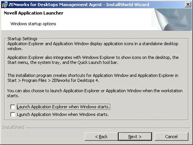Close the InstallShield Wizard window

pos(188,5)
